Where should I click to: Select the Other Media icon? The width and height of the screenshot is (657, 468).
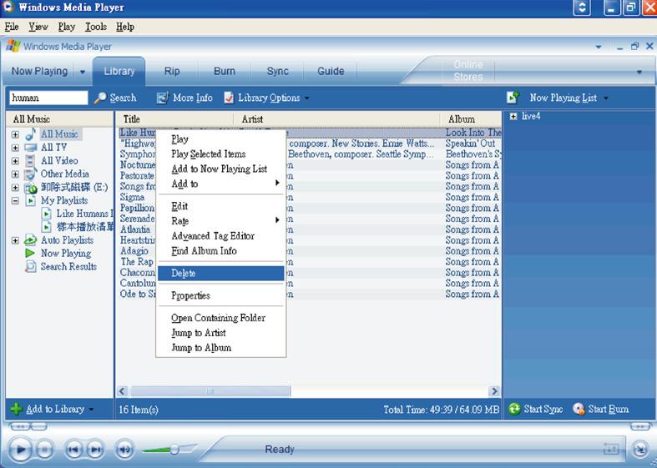click(x=30, y=174)
